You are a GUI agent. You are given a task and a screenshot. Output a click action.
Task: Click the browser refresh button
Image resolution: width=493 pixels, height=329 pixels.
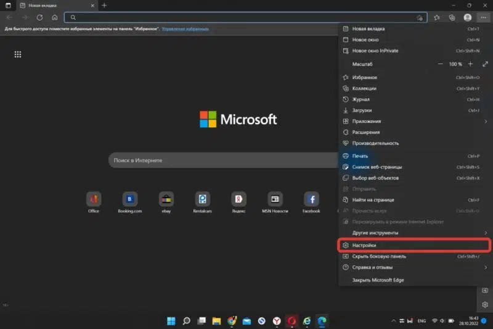[40, 18]
